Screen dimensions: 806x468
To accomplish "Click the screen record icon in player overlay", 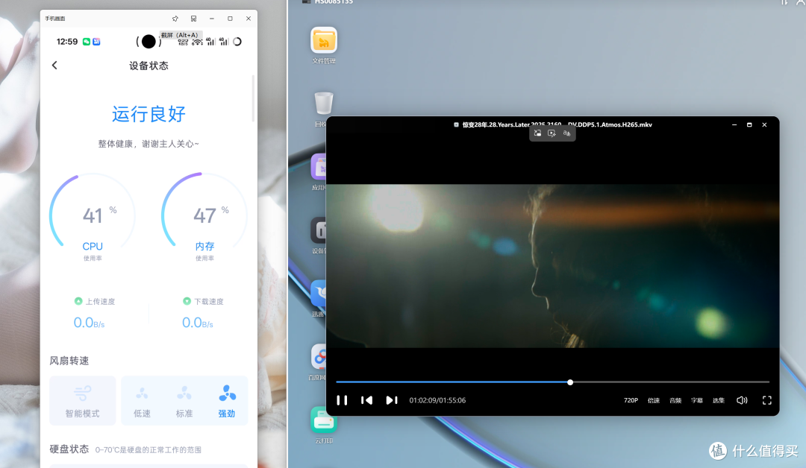I will pos(552,133).
